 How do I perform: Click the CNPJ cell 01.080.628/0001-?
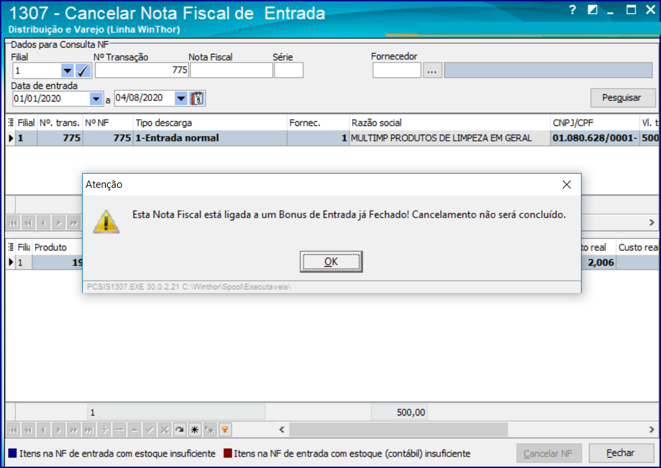[594, 138]
